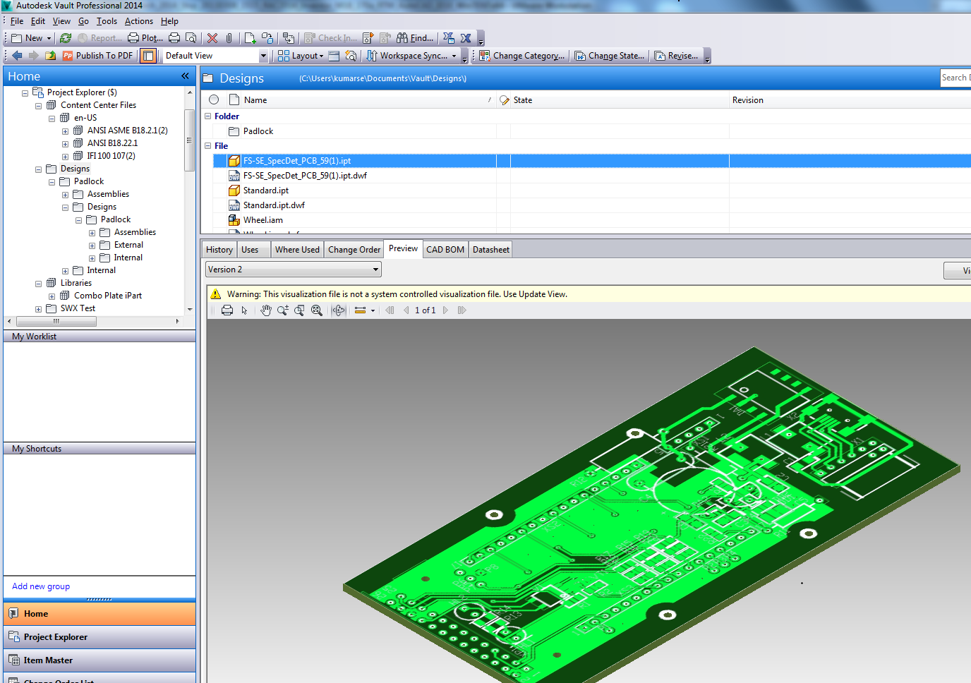The width and height of the screenshot is (971, 683).
Task: Select the pointer Select tool in viewer
Action: (245, 310)
